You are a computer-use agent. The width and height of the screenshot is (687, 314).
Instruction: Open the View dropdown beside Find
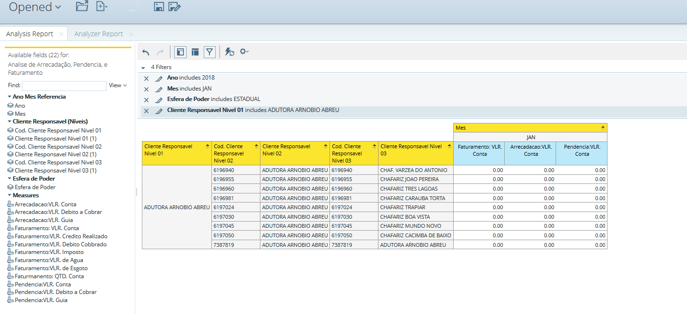pyautogui.click(x=118, y=85)
